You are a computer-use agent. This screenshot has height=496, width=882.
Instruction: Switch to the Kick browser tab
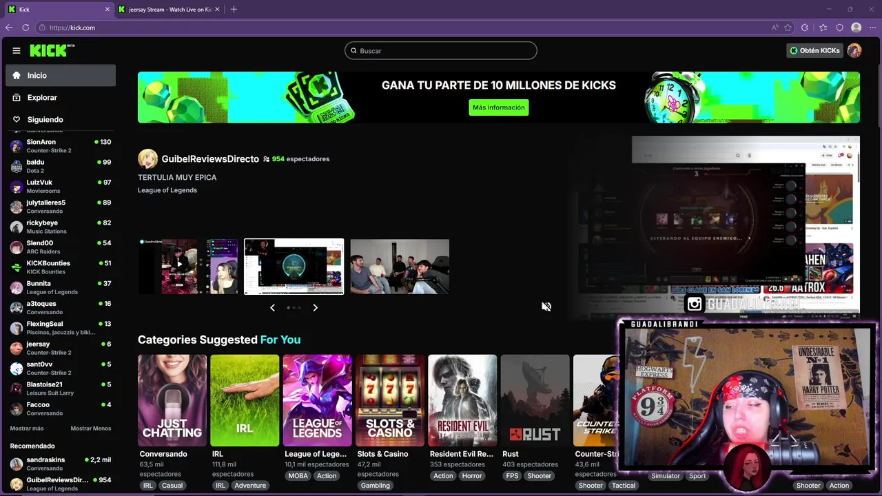click(x=59, y=9)
